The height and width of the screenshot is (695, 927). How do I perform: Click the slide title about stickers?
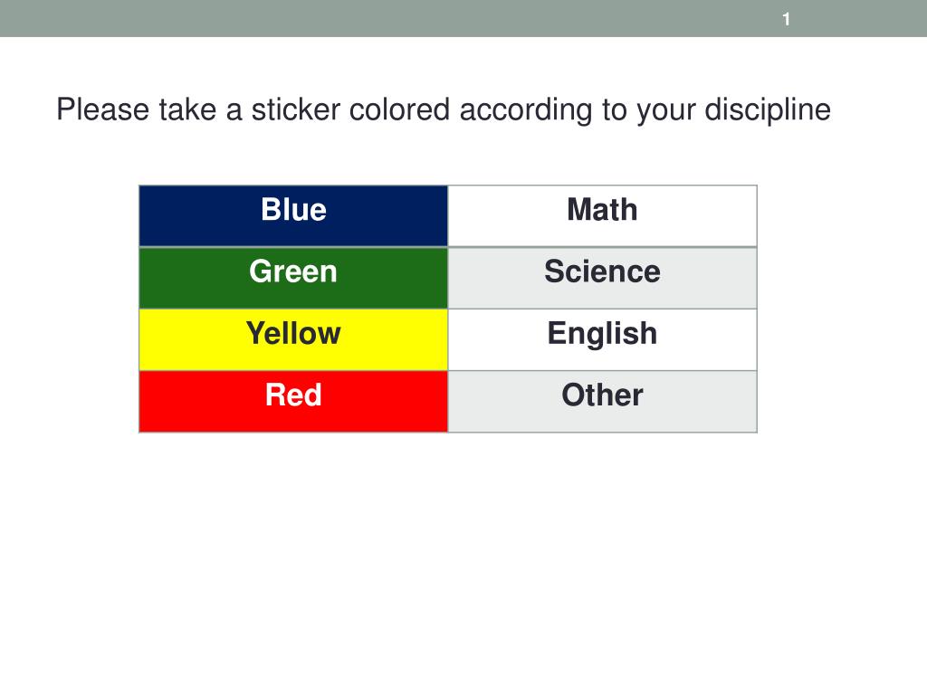pyautogui.click(x=444, y=109)
